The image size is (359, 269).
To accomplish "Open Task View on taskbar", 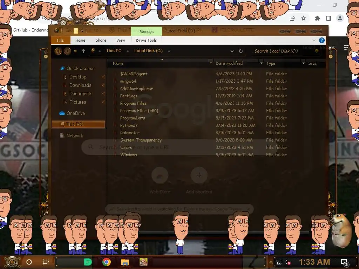I will point(46,262).
